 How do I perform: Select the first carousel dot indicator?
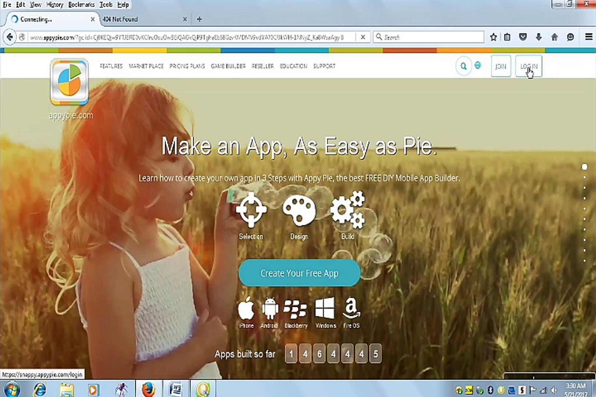[x=585, y=167]
